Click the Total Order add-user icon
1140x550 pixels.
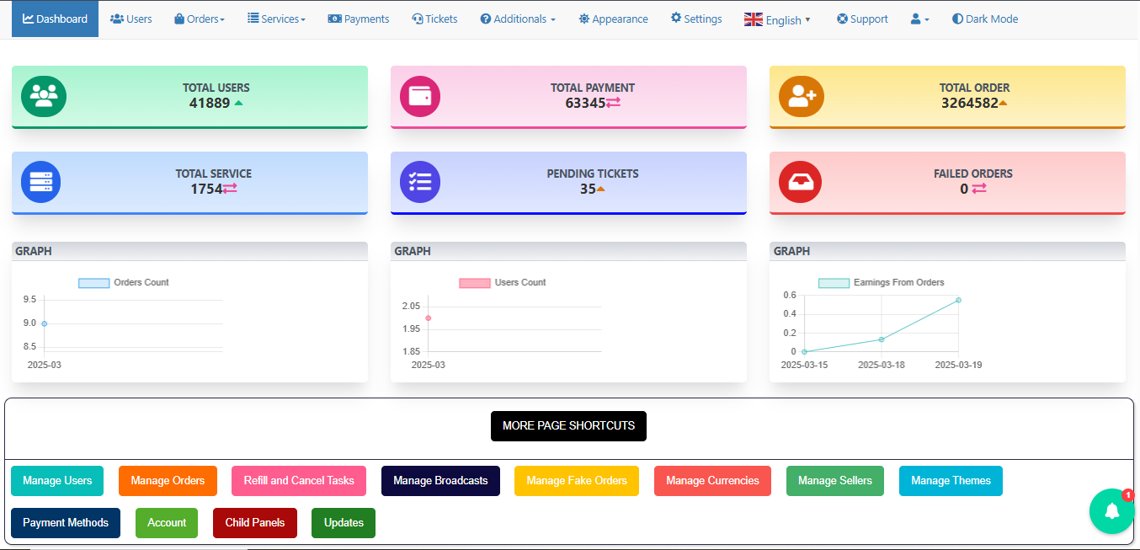point(799,96)
